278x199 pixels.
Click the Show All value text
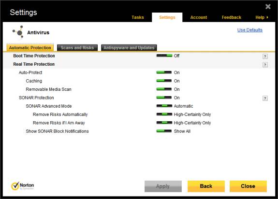[182, 131]
